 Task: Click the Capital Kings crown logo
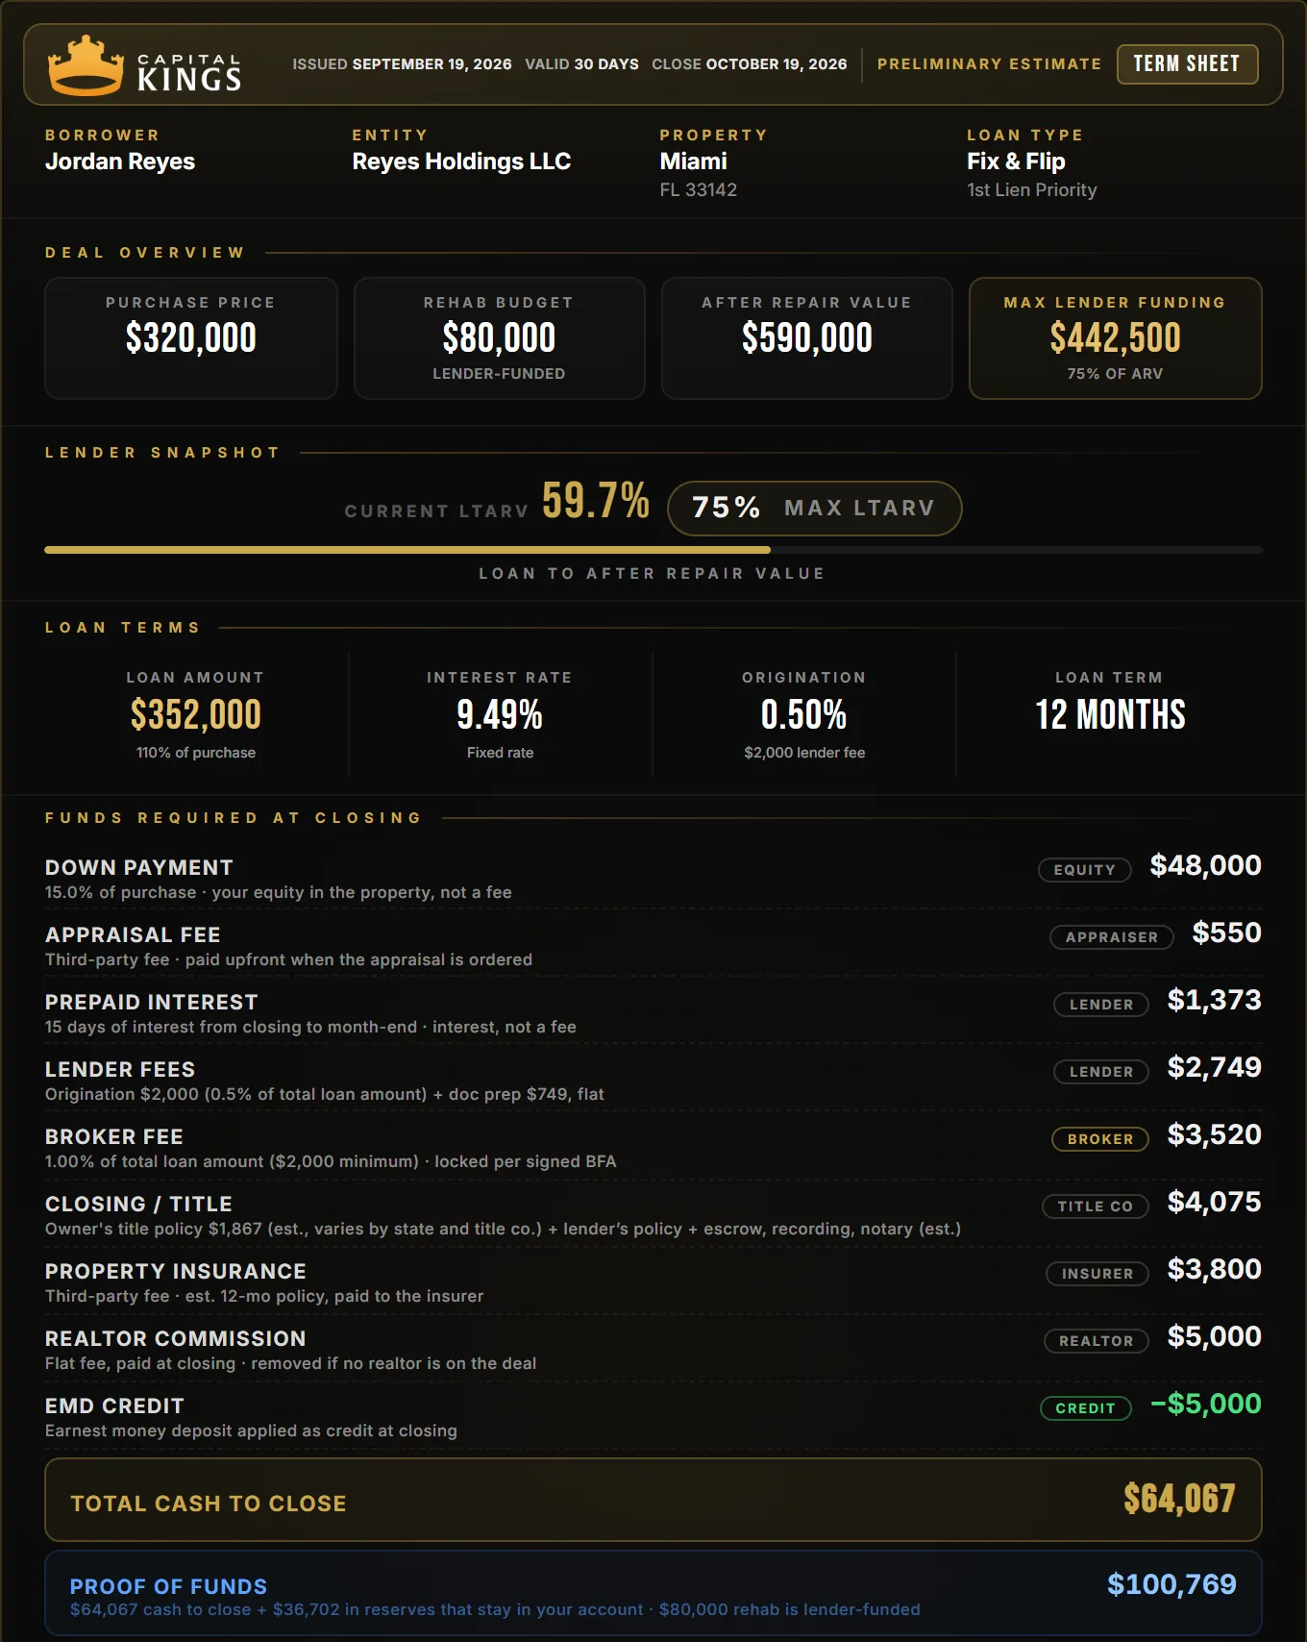click(86, 65)
